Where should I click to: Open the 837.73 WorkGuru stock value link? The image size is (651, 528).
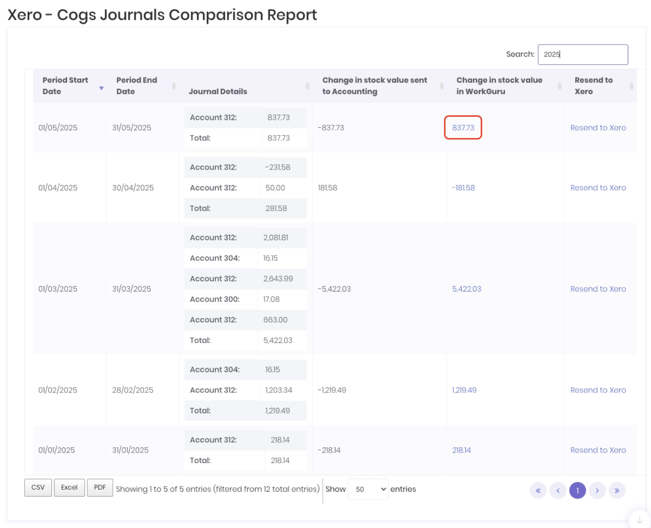(463, 128)
